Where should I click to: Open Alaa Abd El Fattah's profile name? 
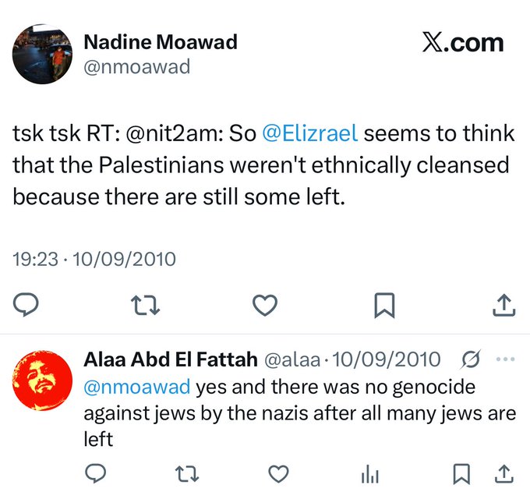click(x=170, y=360)
